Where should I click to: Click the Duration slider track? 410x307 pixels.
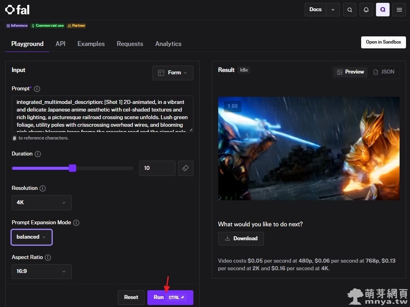coord(72,168)
